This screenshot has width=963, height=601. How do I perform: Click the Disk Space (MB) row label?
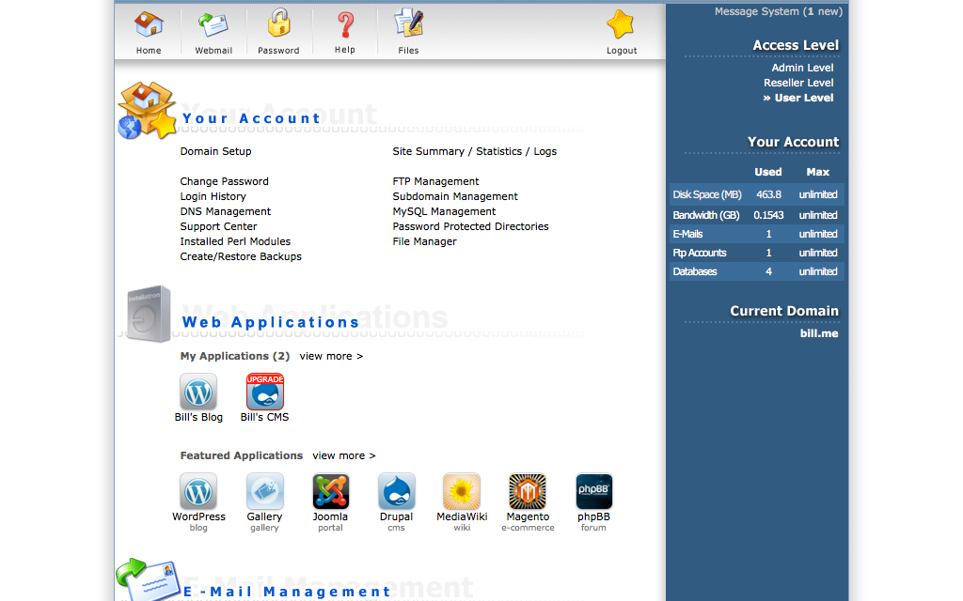click(707, 194)
